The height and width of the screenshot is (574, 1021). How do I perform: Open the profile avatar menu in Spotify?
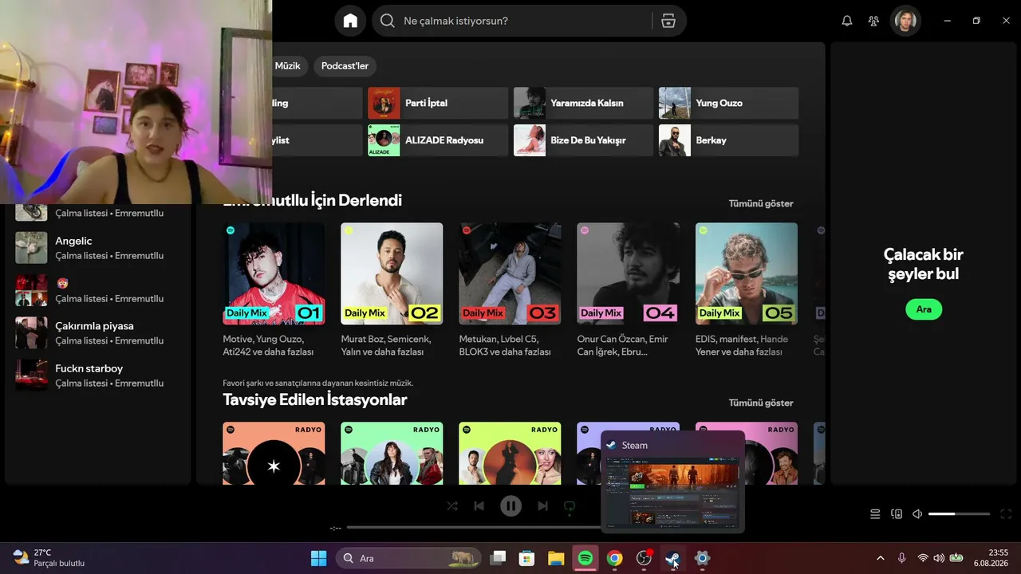pos(905,21)
